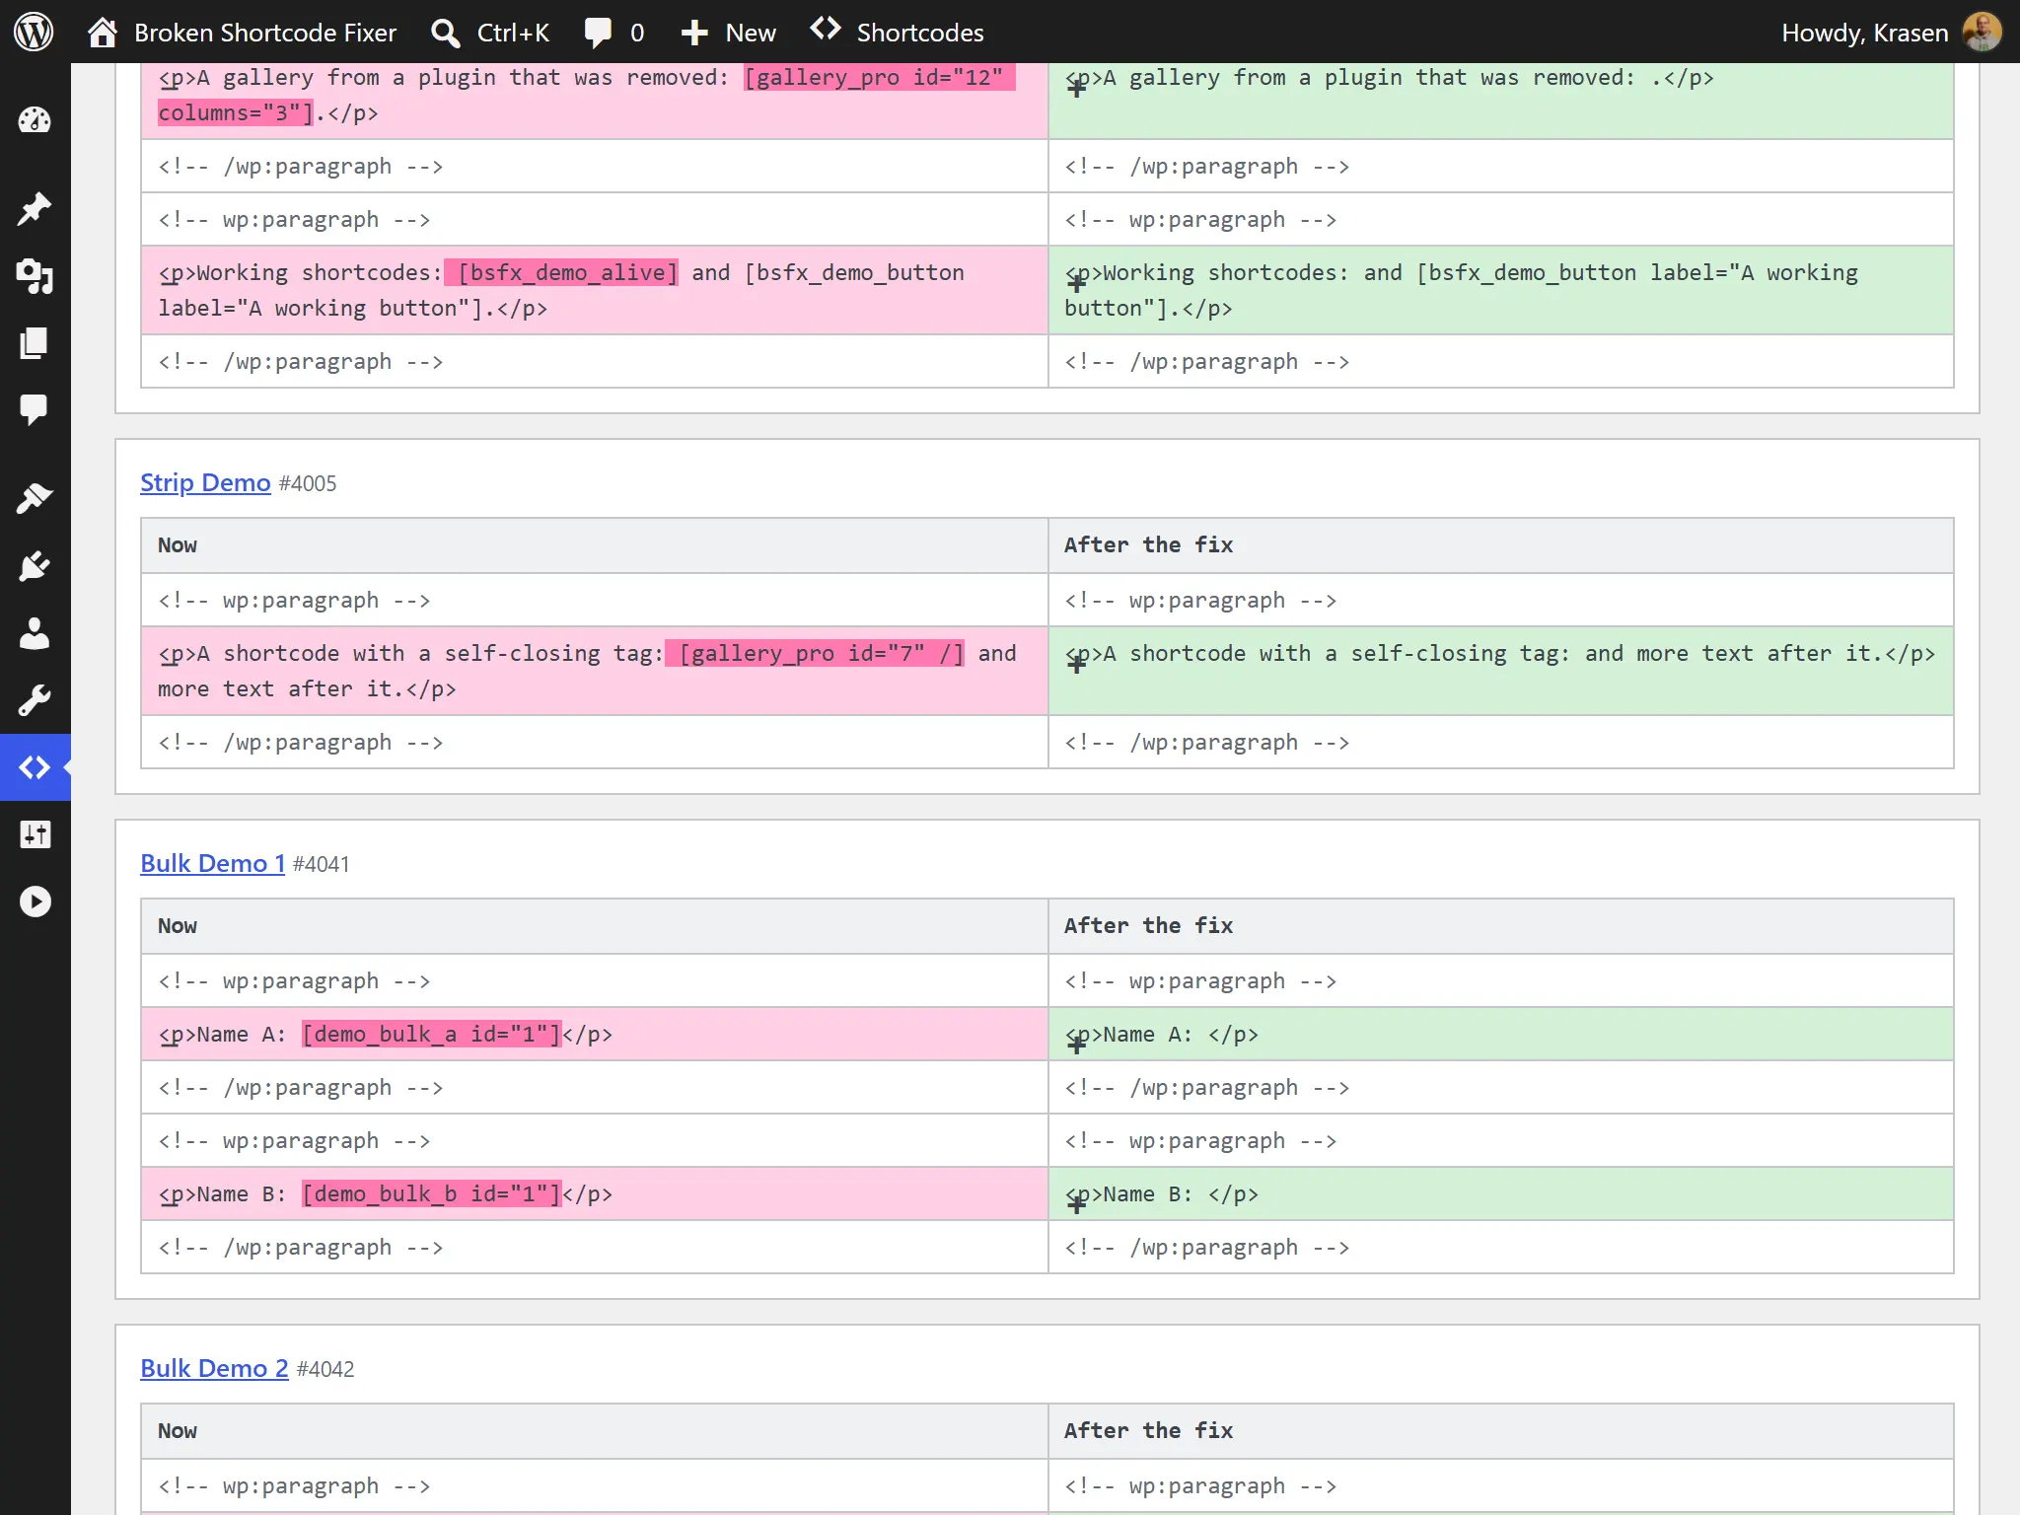
Task: Click the highlighted [demo_bulk_a id="1"] shortcode
Action: tap(431, 1034)
